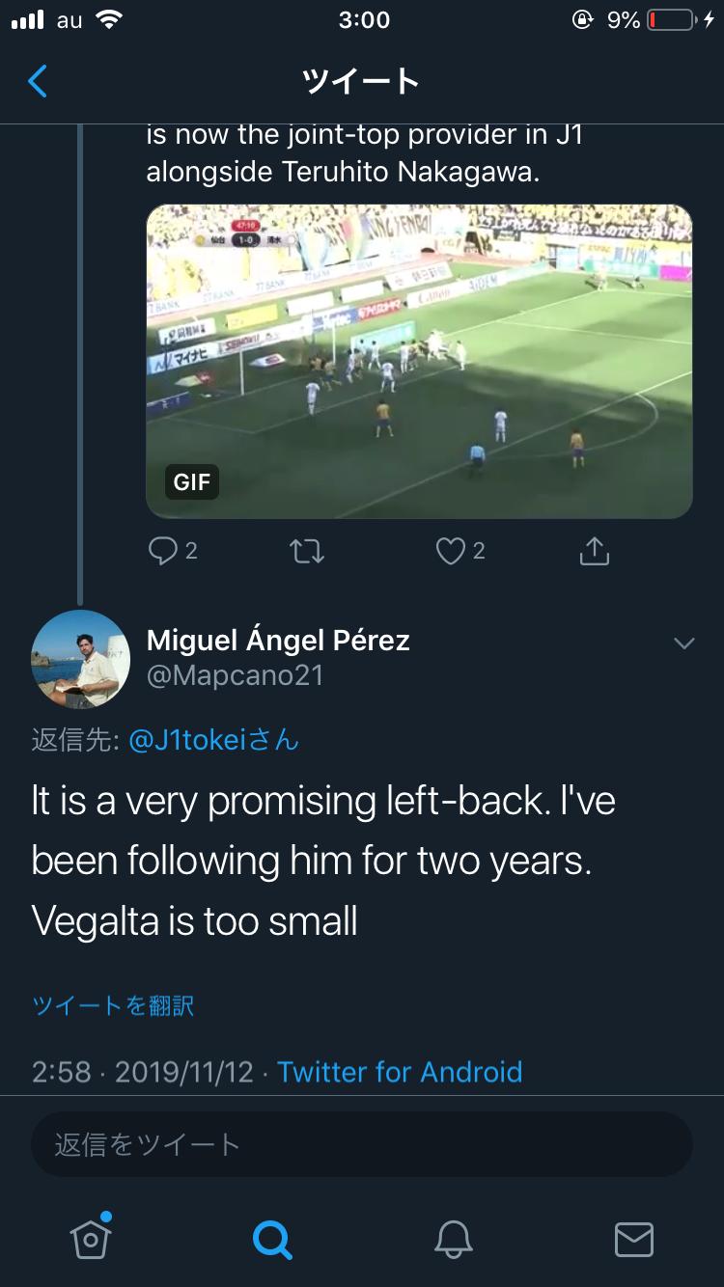Open Twitter for Android source link
The width and height of the screenshot is (724, 1287).
point(400,1072)
